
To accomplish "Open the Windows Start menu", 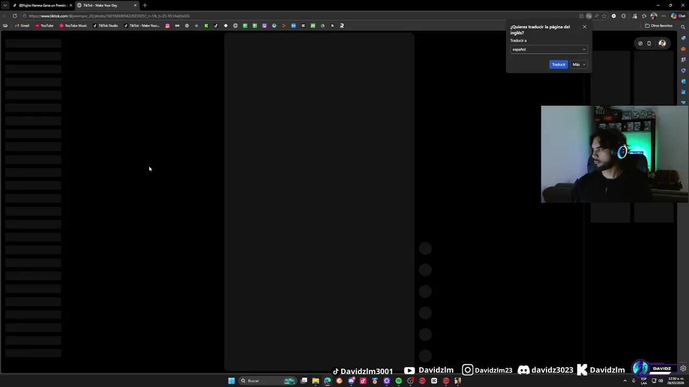I will pos(231,381).
